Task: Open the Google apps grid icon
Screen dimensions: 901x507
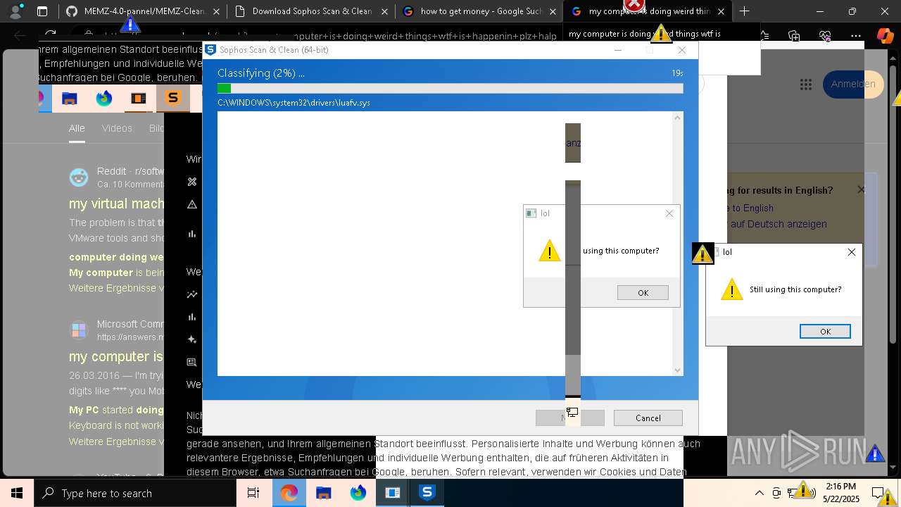Action: click(x=806, y=84)
